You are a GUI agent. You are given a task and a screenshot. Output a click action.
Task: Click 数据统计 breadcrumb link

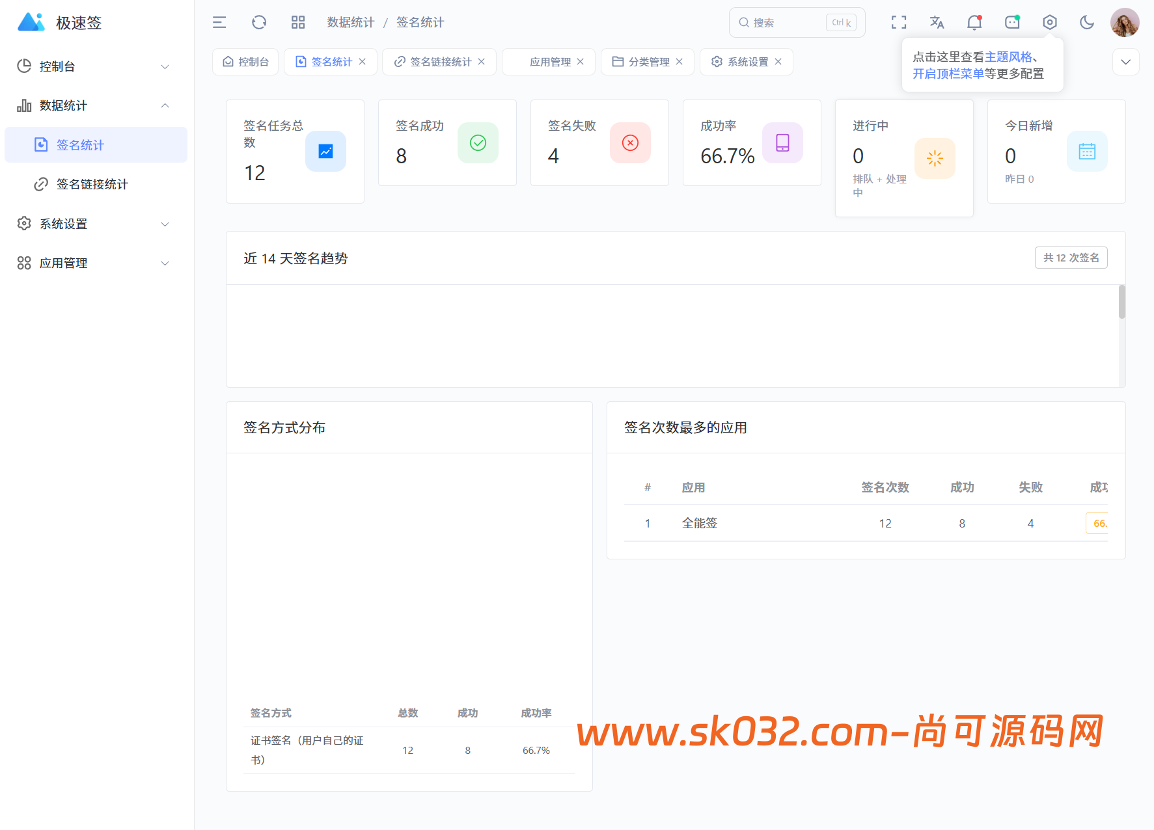point(351,23)
